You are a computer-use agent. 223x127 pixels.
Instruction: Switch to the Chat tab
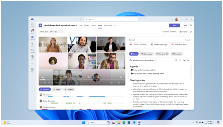point(81,25)
